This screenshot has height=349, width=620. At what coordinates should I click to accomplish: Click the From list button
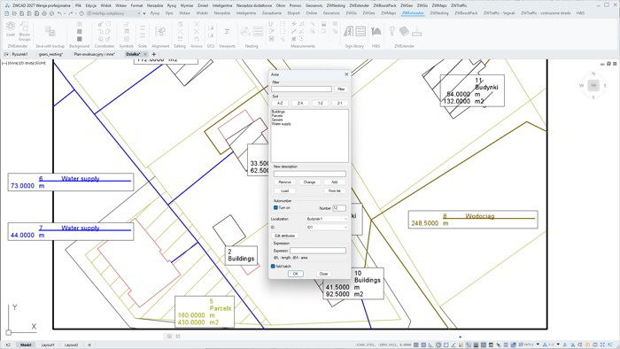(335, 191)
